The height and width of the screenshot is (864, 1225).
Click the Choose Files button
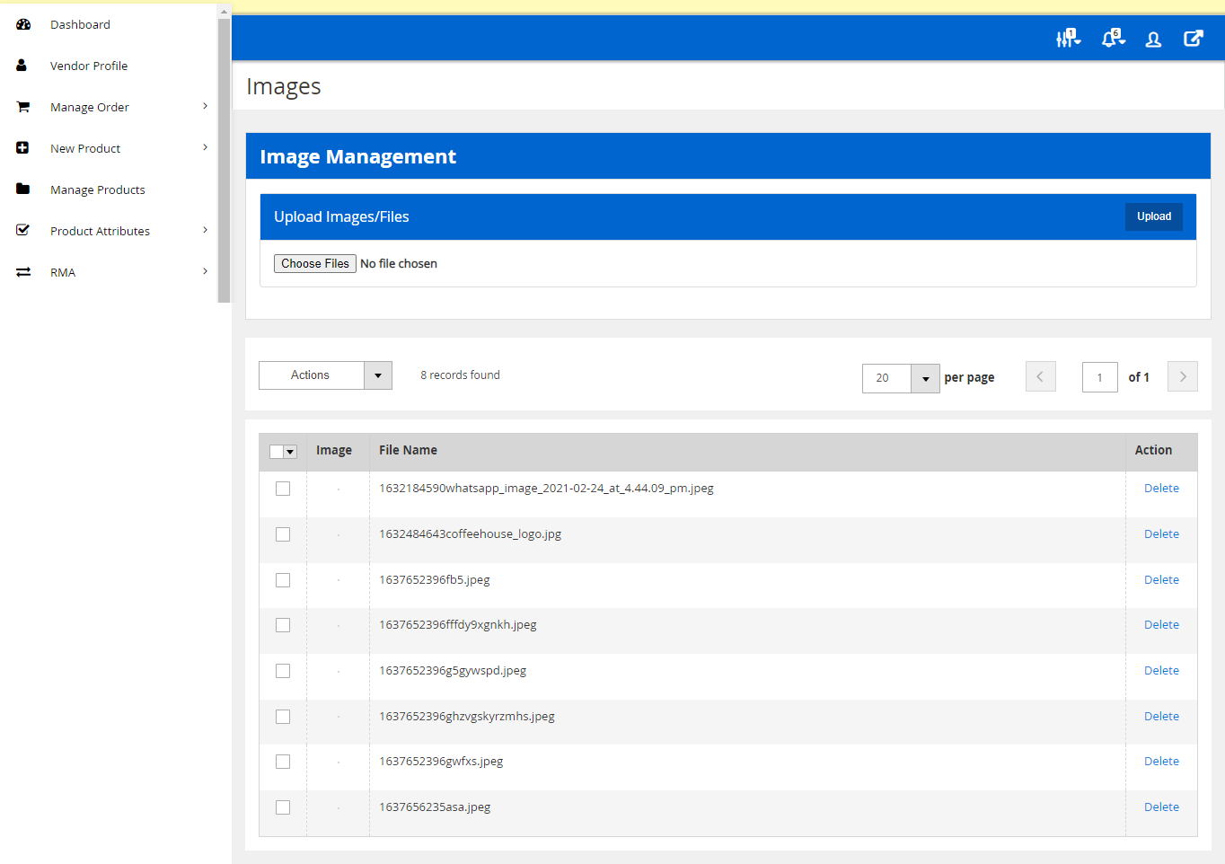tap(315, 263)
